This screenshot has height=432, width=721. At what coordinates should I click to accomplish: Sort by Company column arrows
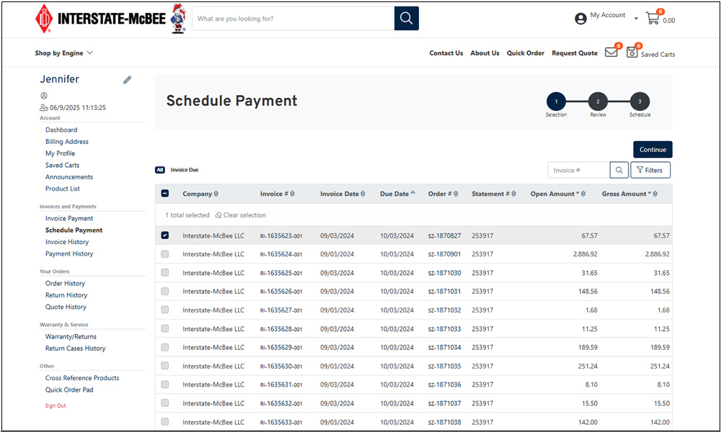point(216,194)
